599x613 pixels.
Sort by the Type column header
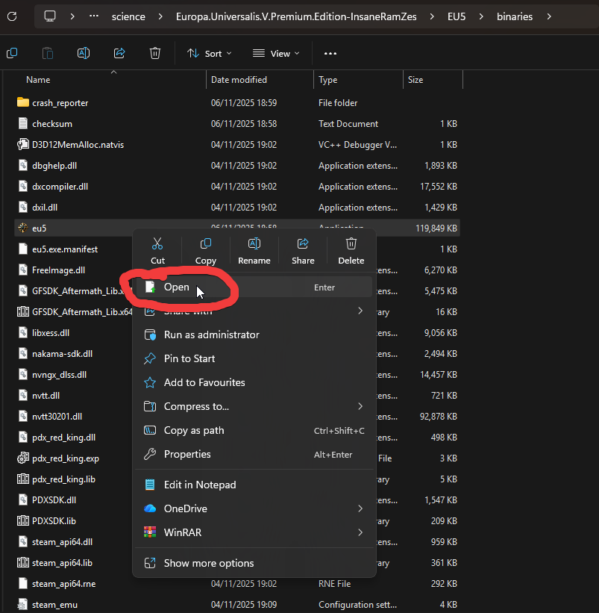[x=328, y=80]
